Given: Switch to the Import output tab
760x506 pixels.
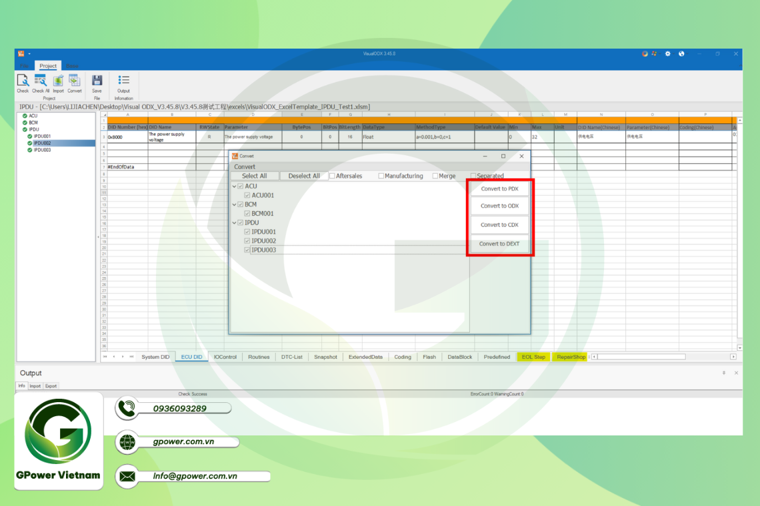Looking at the screenshot, I should pyautogui.click(x=35, y=386).
